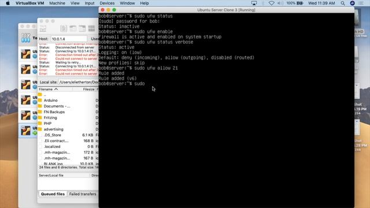Sort by the Filesize column header
The image size is (370, 208).
84,90
